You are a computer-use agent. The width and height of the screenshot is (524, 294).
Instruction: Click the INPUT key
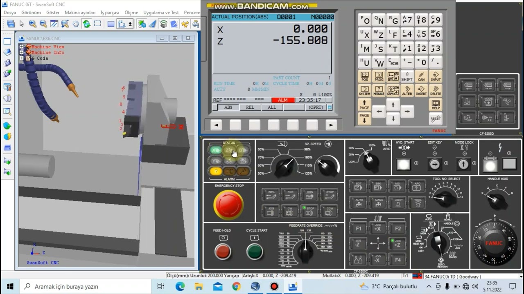pos(436,76)
